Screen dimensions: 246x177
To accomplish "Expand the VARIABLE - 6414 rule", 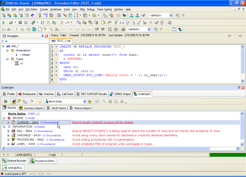I will click(8, 135).
